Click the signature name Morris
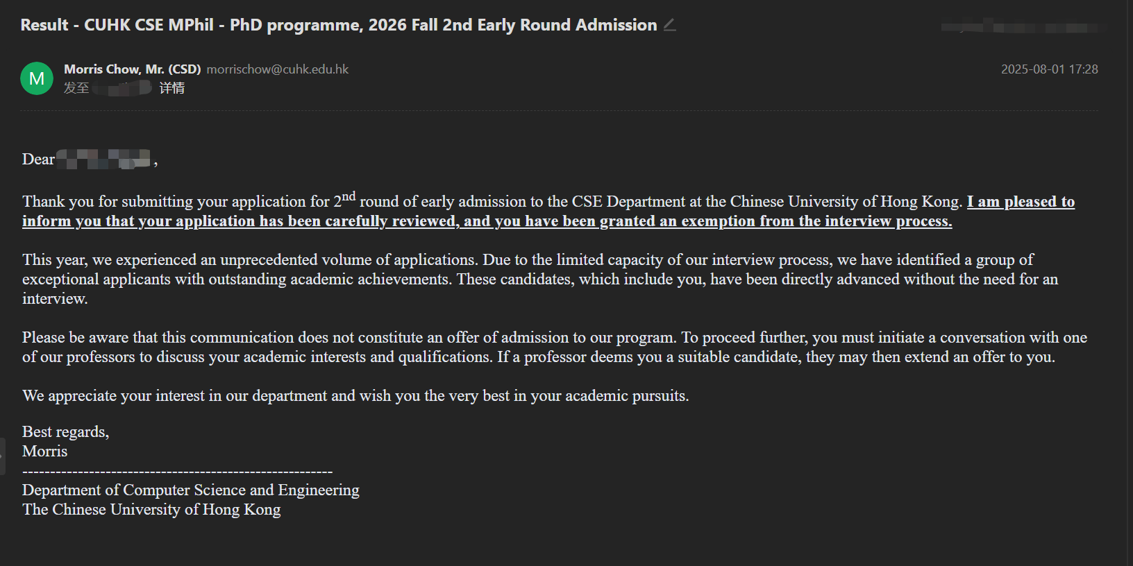The width and height of the screenshot is (1133, 566). pyautogui.click(x=45, y=451)
